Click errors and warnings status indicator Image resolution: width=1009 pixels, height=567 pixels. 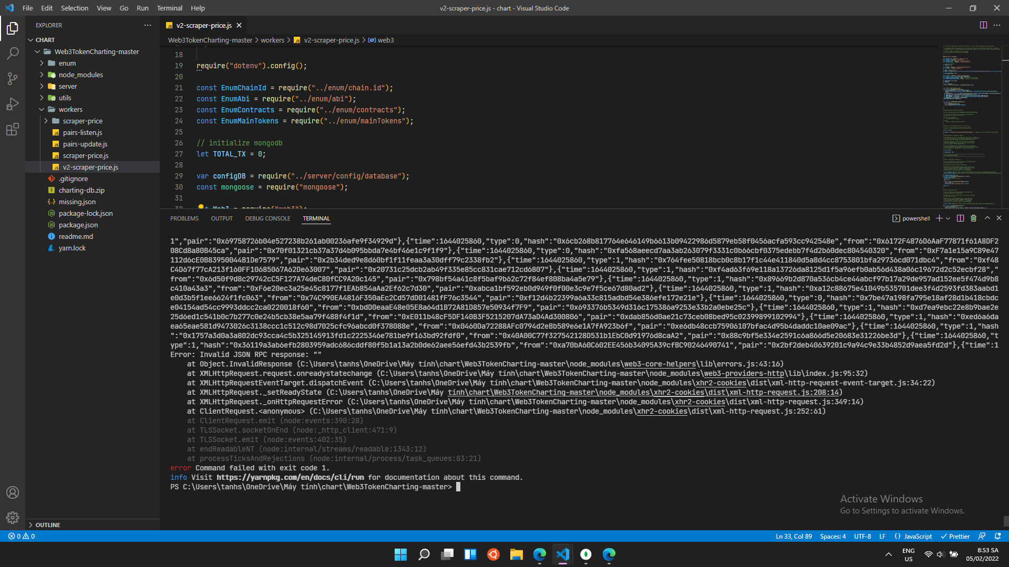22,536
